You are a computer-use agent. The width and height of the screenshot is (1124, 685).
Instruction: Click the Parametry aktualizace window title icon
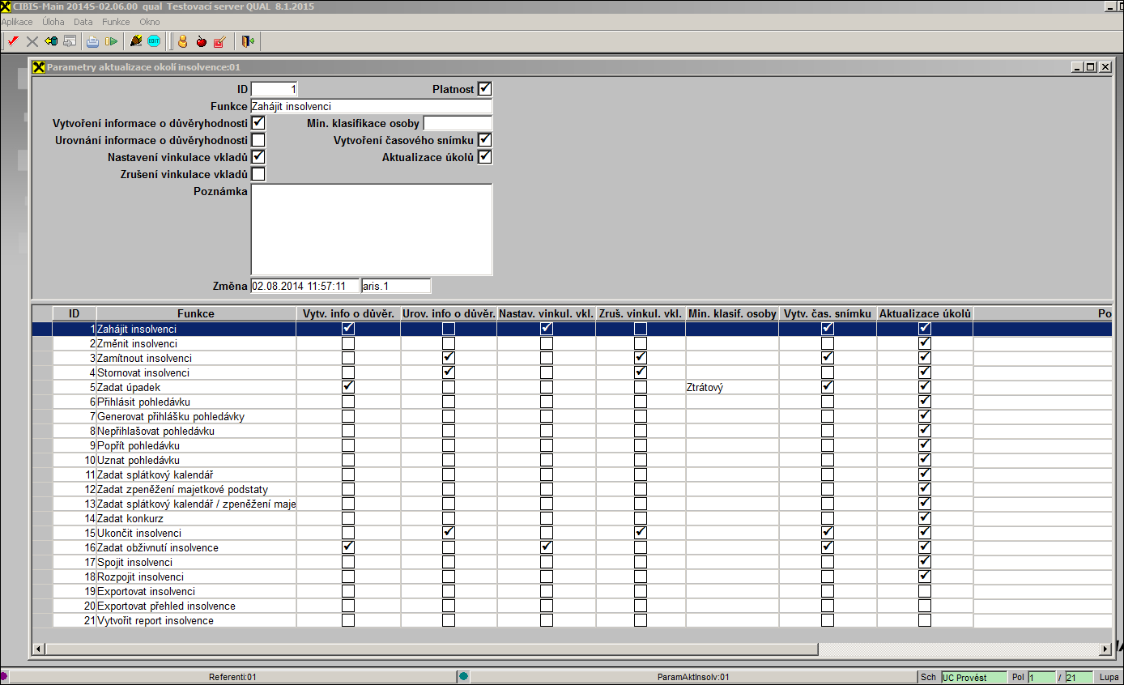pos(39,67)
